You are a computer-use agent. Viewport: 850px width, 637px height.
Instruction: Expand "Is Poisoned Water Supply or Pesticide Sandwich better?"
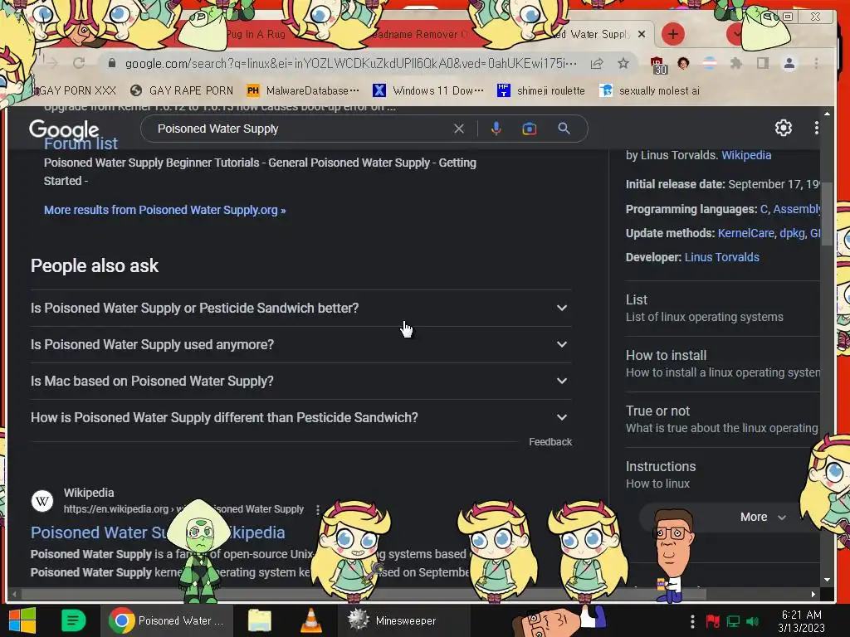pyautogui.click(x=300, y=309)
